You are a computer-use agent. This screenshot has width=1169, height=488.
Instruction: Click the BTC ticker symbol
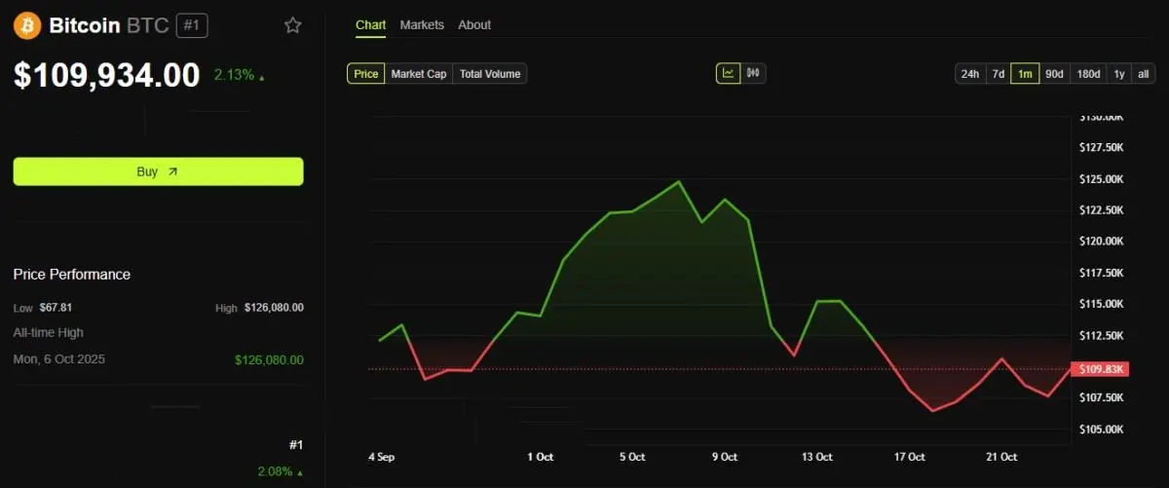pos(148,26)
